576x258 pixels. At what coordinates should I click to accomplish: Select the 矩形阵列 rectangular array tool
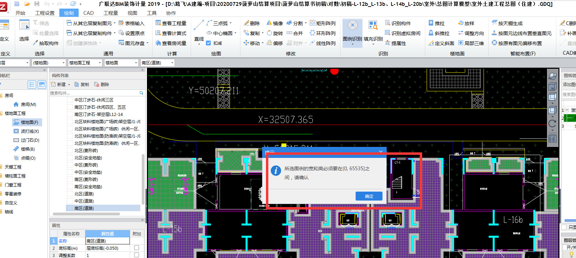coord(322,23)
